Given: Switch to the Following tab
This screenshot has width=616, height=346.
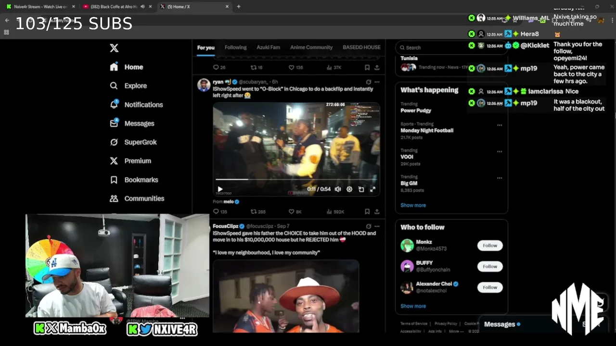Looking at the screenshot, I should 235,48.
